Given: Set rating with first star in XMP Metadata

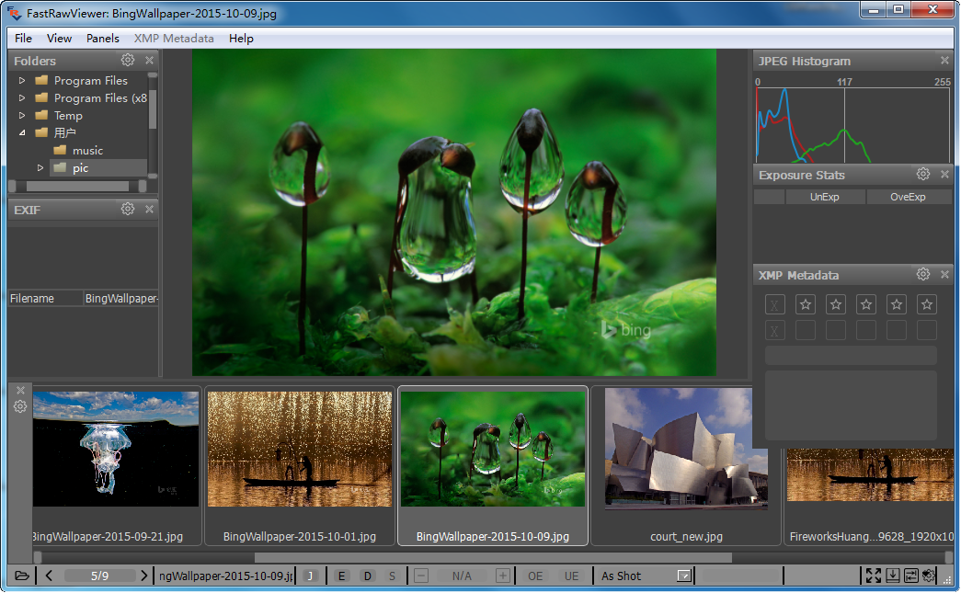Looking at the screenshot, I should 806,304.
